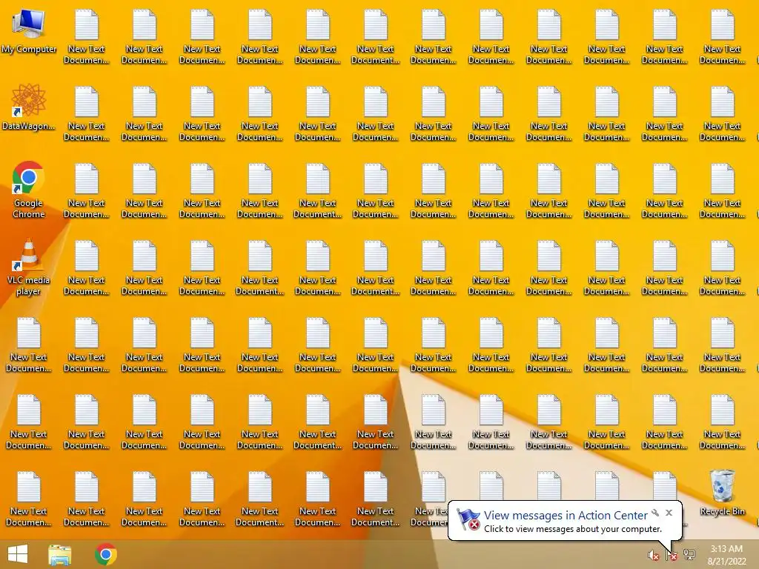
Task: Click the muted volume tray icon
Action: (654, 556)
